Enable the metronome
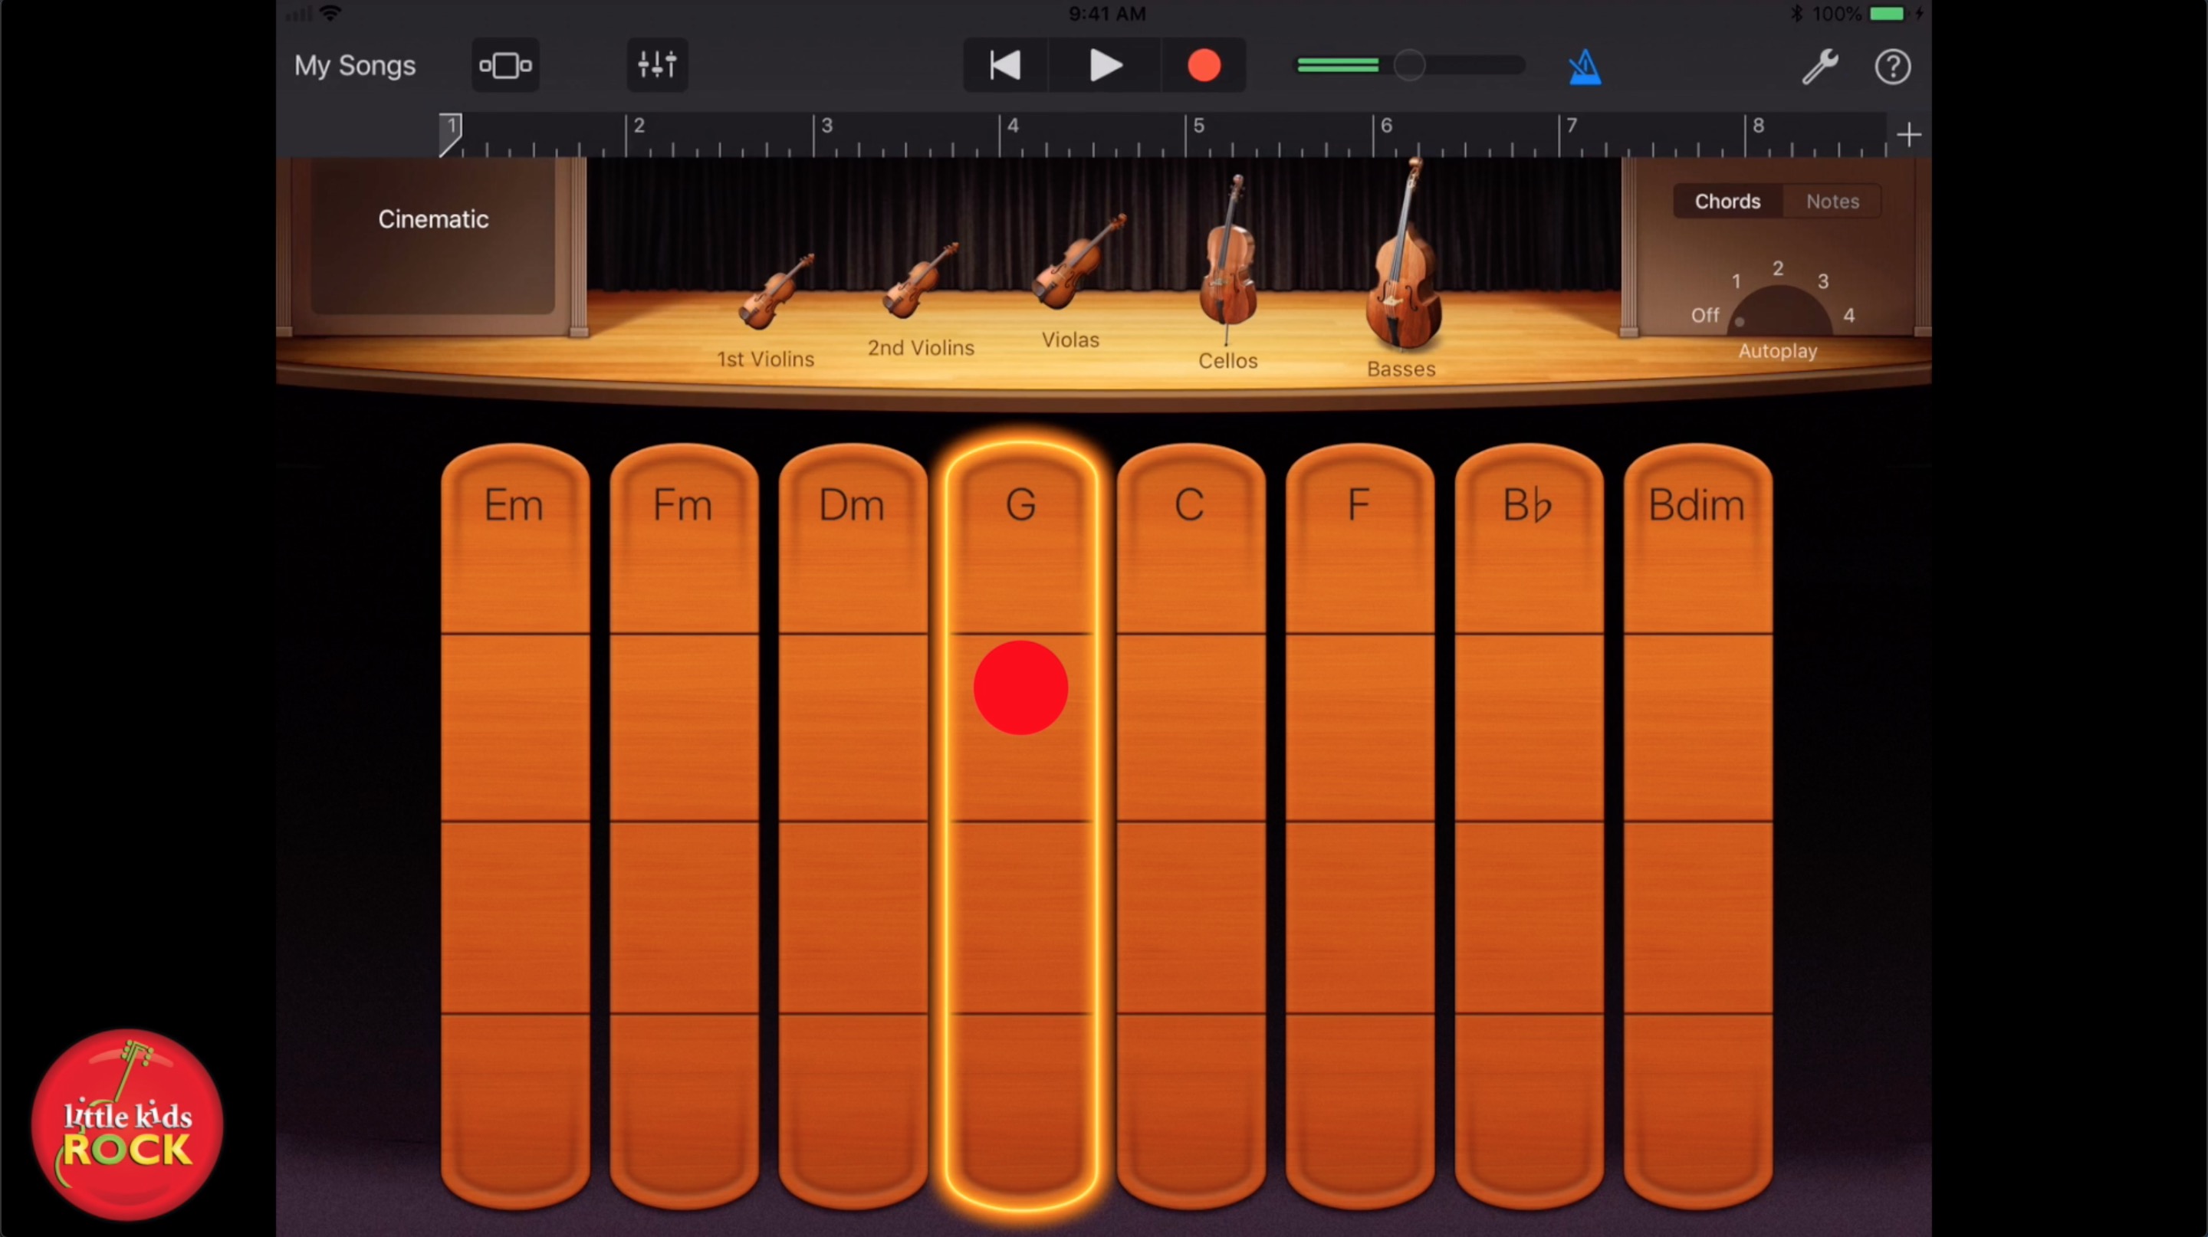The height and width of the screenshot is (1237, 2208). [1584, 66]
